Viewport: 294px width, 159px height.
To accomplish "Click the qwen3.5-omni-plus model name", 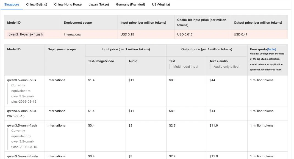I will coord(21,80).
